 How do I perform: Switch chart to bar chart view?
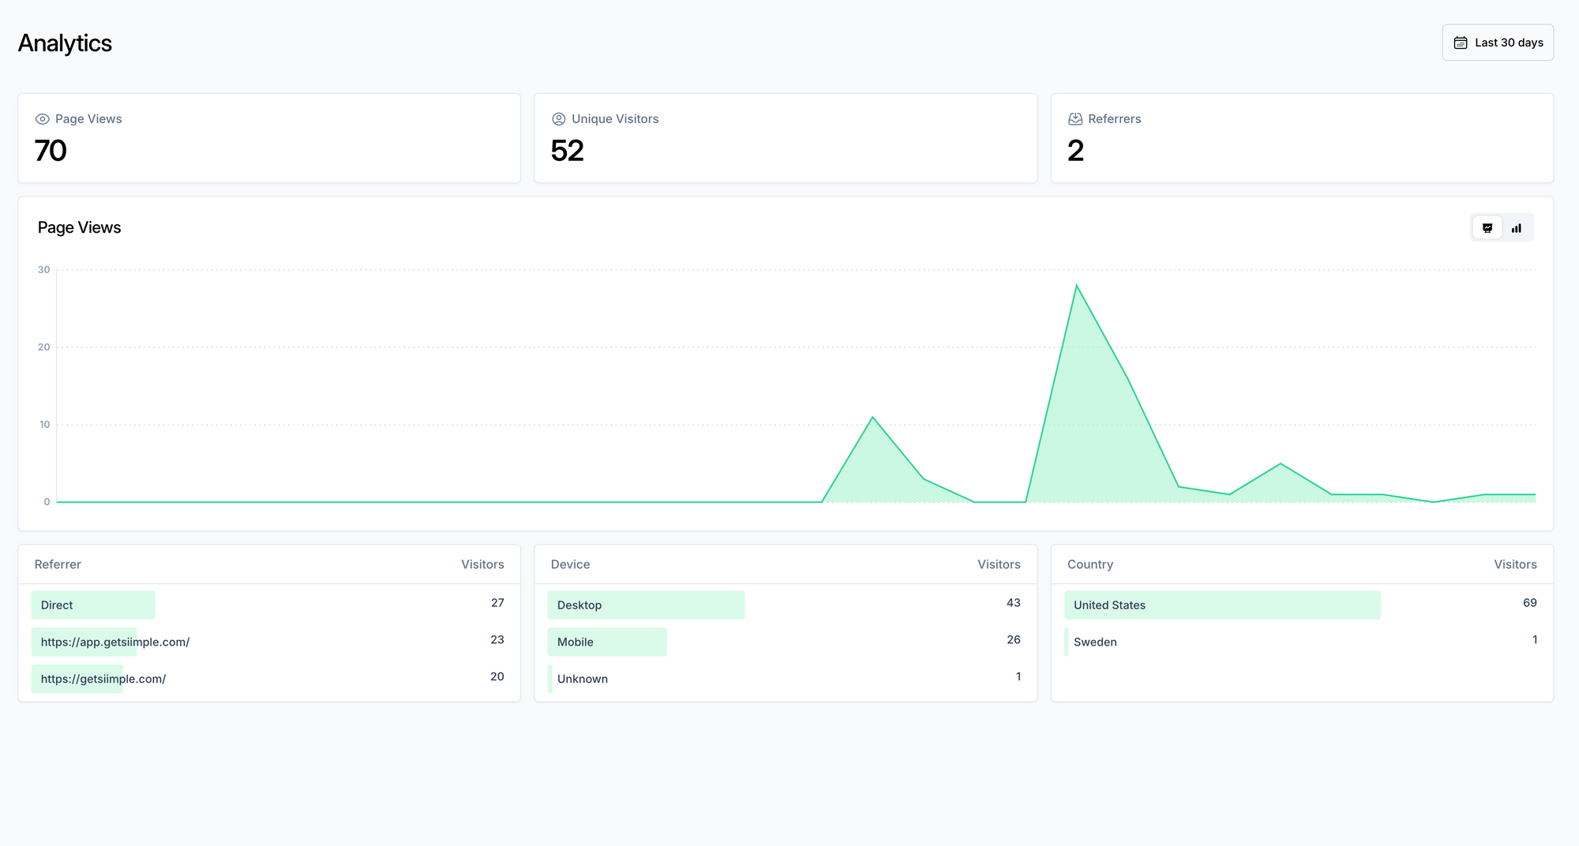1517,228
